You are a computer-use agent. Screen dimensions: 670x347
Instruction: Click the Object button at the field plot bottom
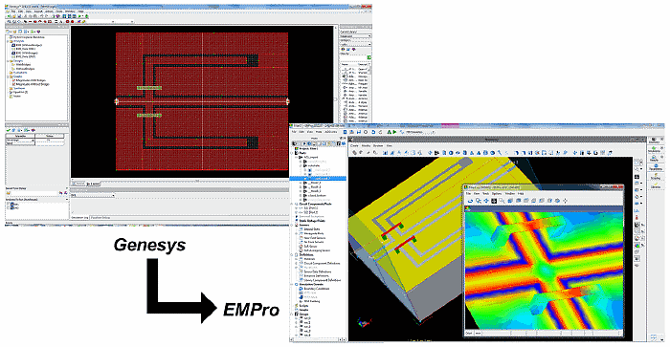[x=469, y=333]
